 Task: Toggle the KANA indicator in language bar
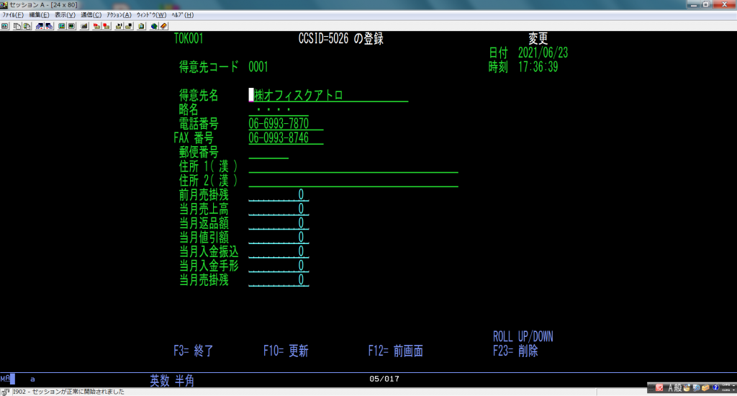(x=725, y=392)
